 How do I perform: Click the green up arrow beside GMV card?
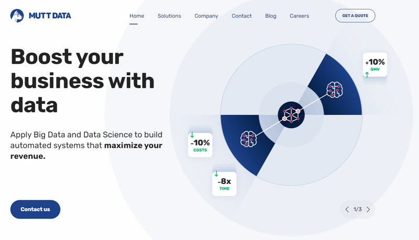coord(367,75)
